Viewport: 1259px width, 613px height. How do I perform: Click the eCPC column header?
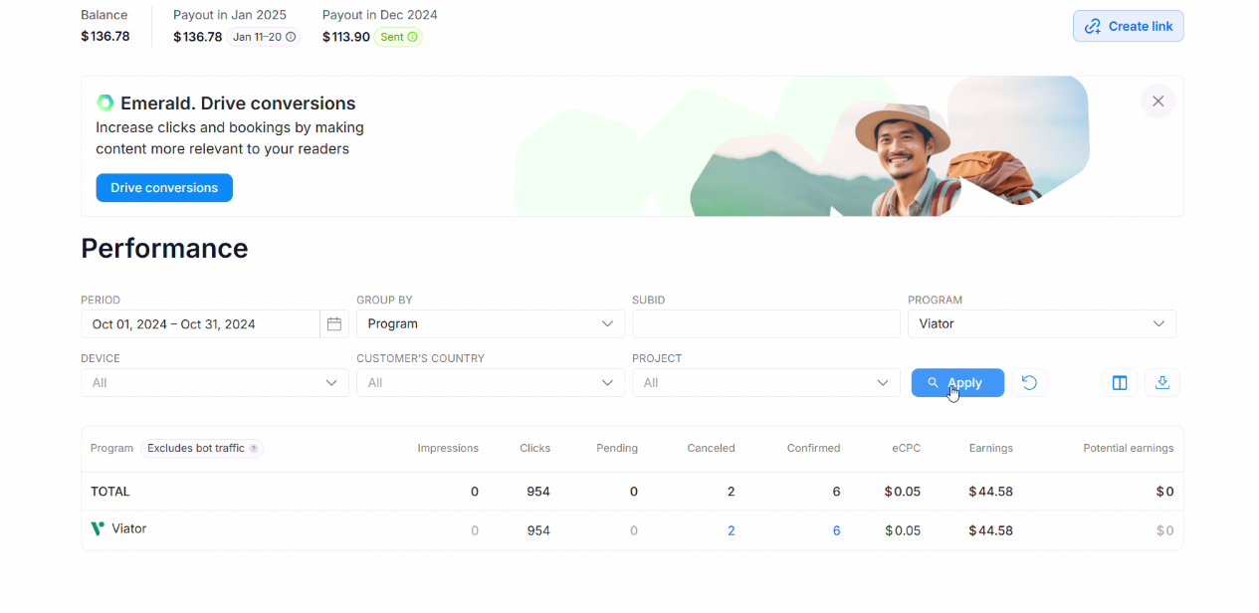pyautogui.click(x=907, y=449)
